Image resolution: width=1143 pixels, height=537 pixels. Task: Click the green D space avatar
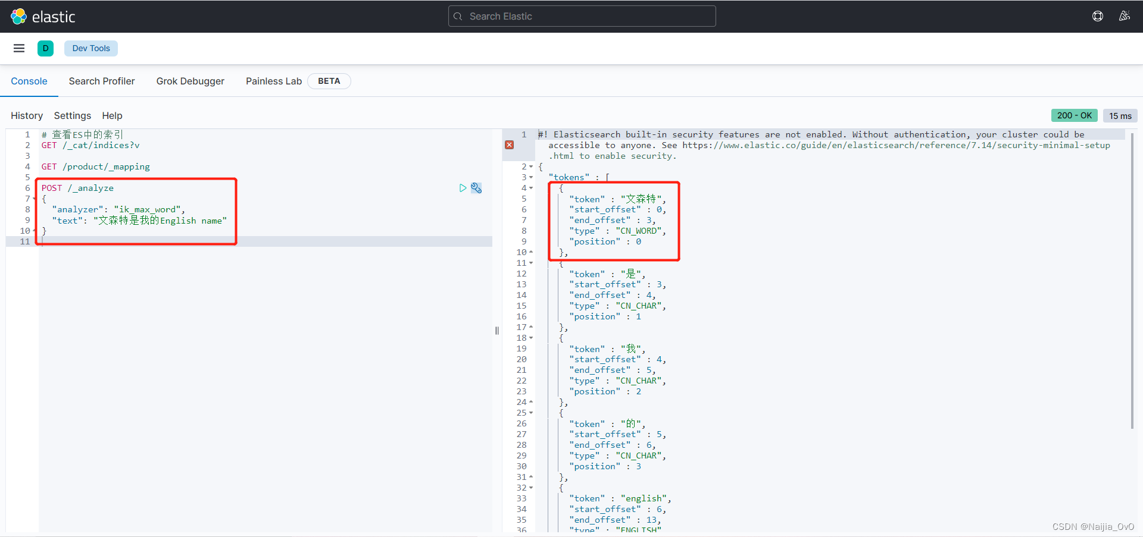[45, 48]
